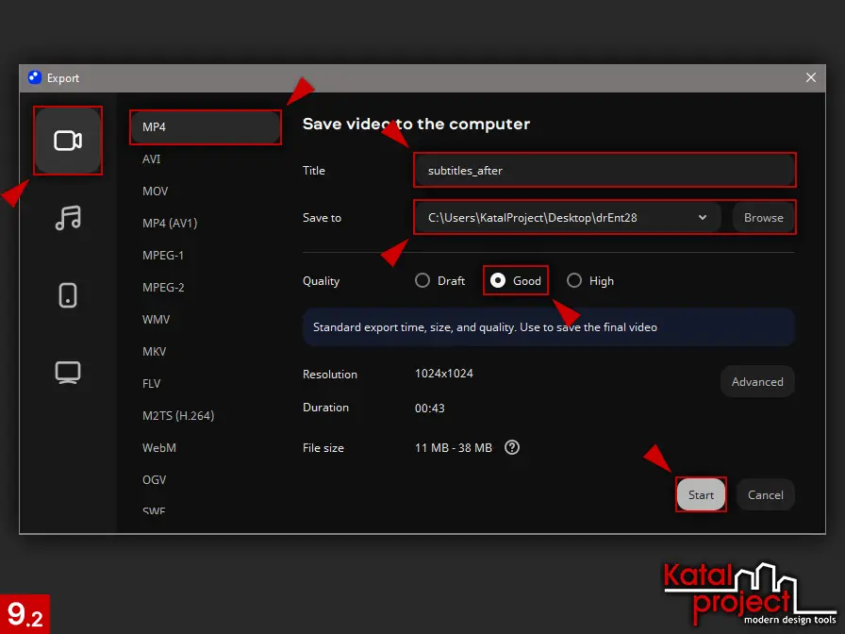The height and width of the screenshot is (634, 845).
Task: Close the Export dialog window
Action: coord(811,78)
